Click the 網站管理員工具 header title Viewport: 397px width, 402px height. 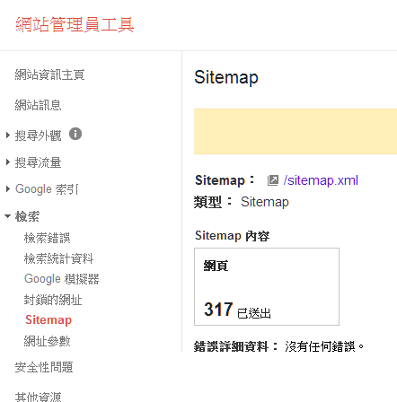75,24
